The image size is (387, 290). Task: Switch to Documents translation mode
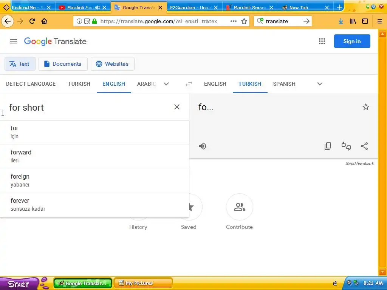[63, 64]
